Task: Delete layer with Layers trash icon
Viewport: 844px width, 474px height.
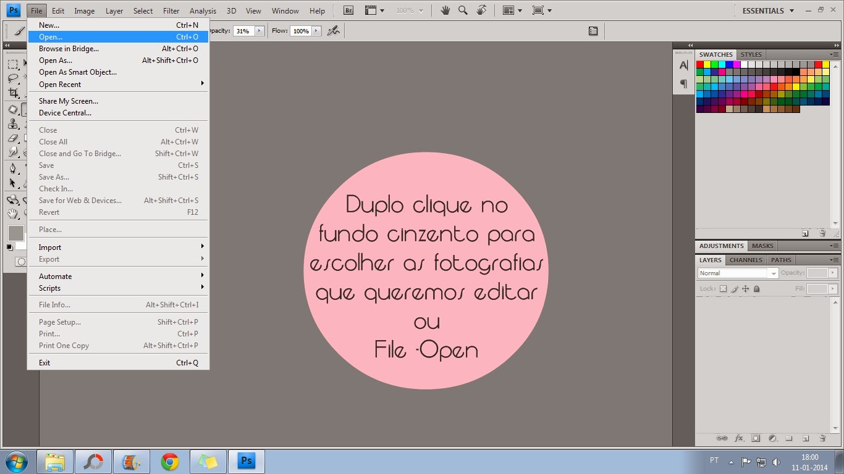Action: click(x=822, y=438)
